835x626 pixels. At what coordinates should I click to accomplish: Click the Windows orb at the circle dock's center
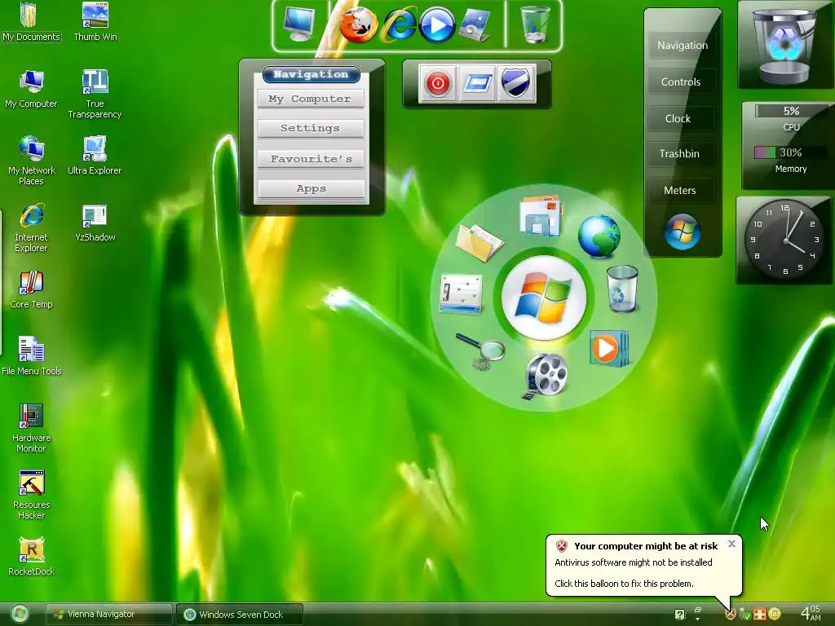[x=544, y=297]
